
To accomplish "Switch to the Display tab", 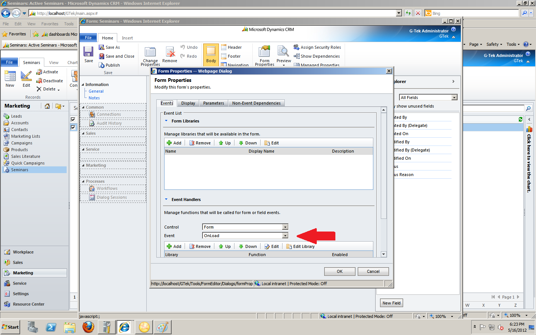I will pos(188,103).
